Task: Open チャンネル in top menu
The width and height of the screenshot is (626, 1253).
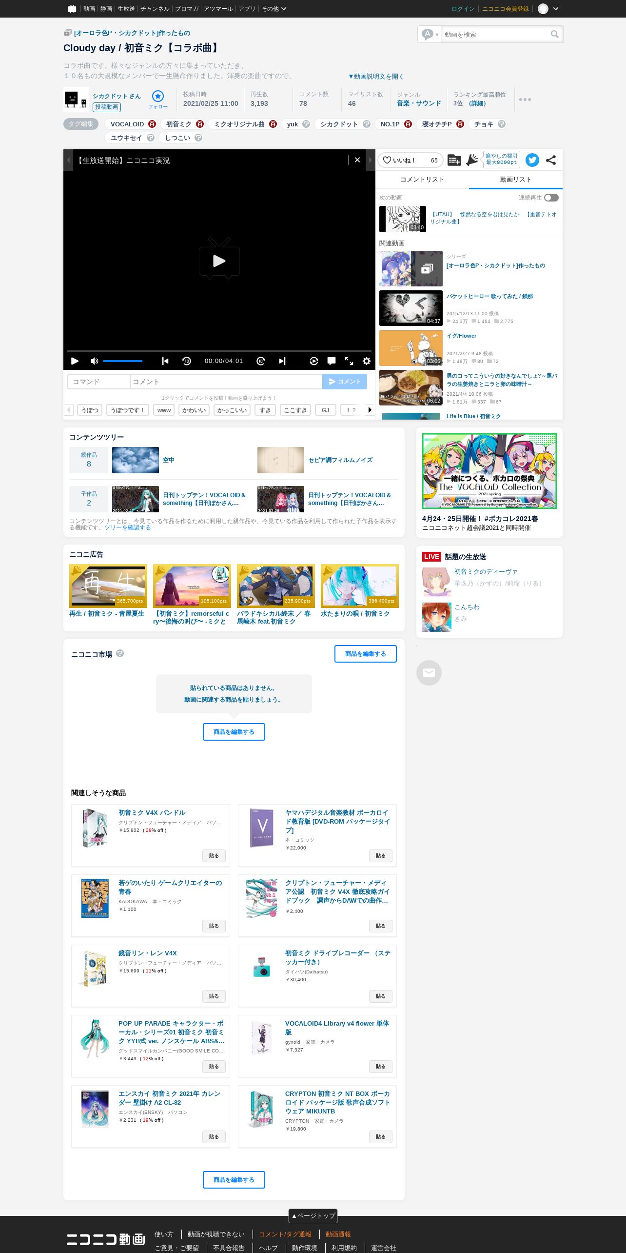Action: [x=155, y=9]
